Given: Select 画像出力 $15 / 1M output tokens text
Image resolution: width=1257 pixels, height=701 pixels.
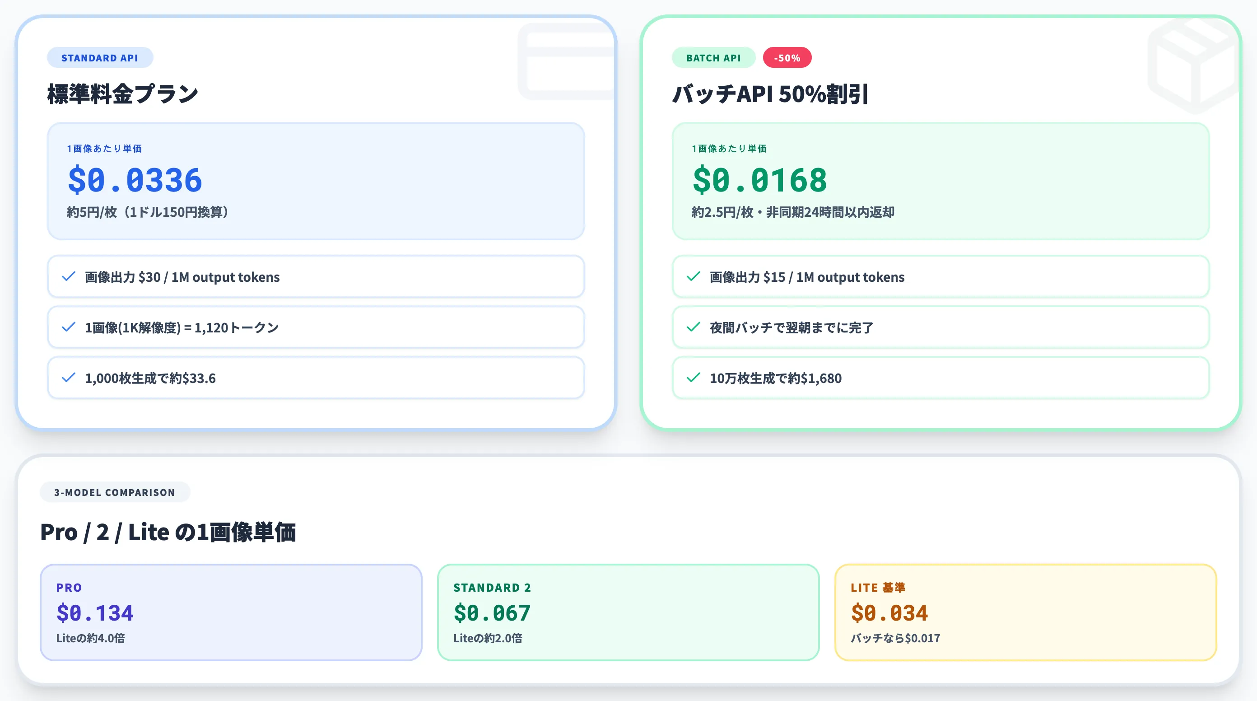Looking at the screenshot, I should pyautogui.click(x=807, y=277).
